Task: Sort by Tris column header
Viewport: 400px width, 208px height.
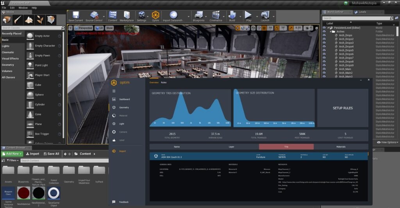Action: [x=286, y=147]
